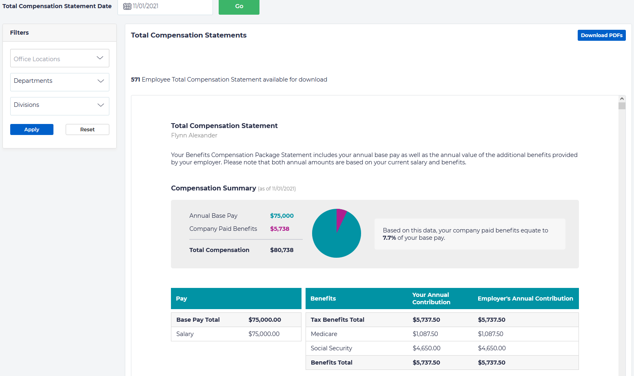
Task: Reset all filters
Action: tap(87, 129)
